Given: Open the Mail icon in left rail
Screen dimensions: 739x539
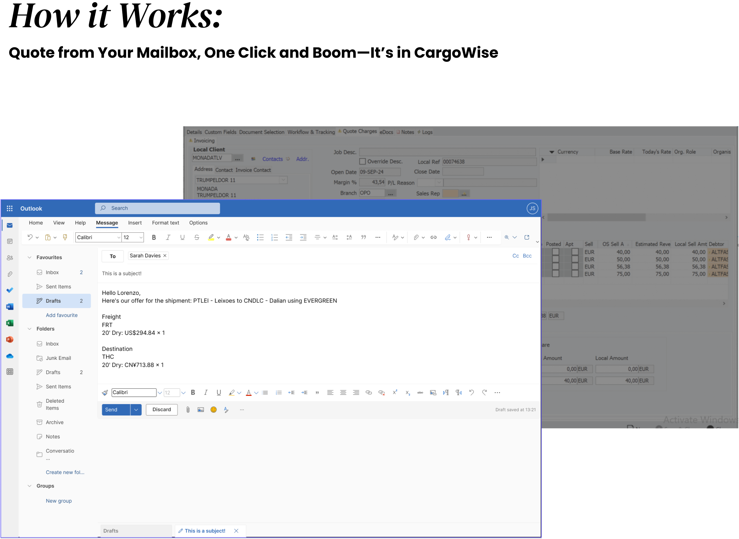Looking at the screenshot, I should point(10,225).
